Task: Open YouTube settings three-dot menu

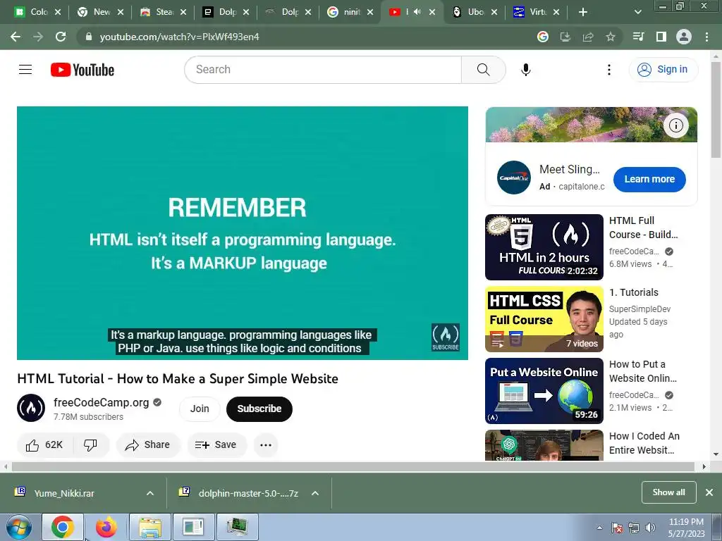Action: pyautogui.click(x=608, y=70)
